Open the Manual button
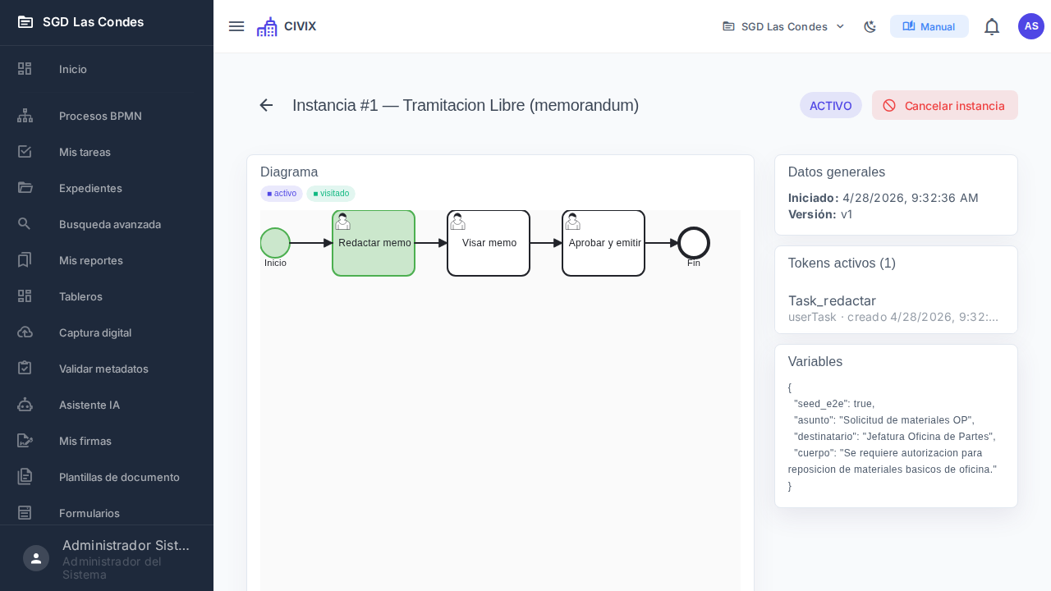1051x591 pixels. point(929,26)
